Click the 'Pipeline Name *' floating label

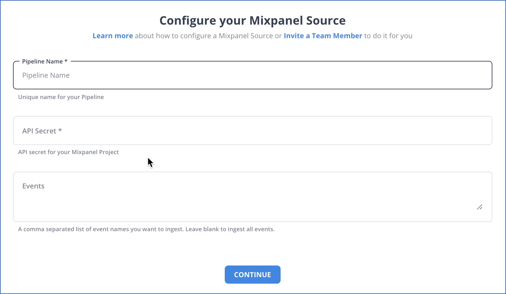coord(45,62)
